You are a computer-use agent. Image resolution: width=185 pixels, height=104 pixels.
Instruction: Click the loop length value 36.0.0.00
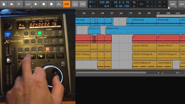(153, 6)
